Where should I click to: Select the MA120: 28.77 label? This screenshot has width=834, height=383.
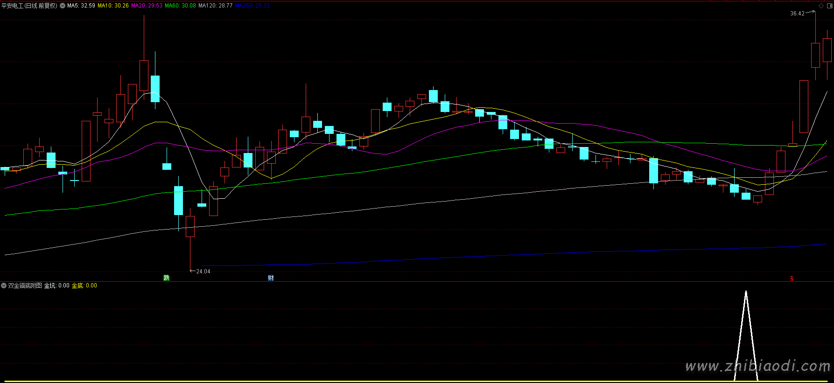click(x=216, y=6)
